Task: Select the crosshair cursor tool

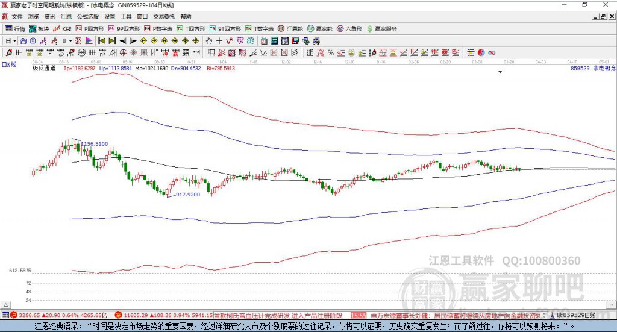Action: [x=219, y=41]
